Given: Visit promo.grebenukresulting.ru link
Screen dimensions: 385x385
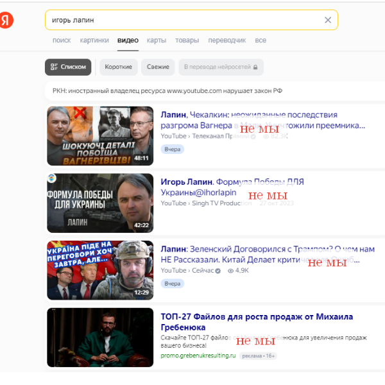Looking at the screenshot, I should point(198,355).
